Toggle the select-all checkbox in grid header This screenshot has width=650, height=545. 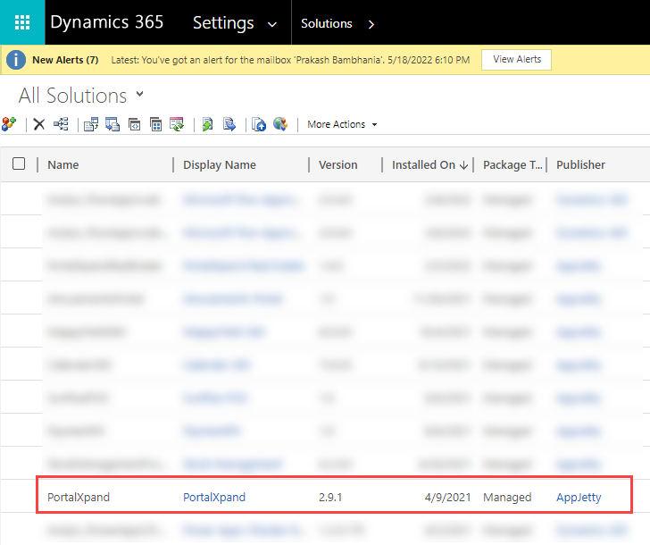coord(19,163)
